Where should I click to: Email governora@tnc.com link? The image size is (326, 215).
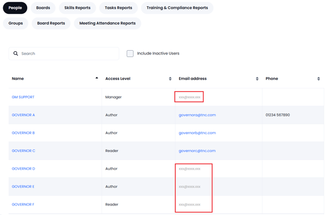197,115
